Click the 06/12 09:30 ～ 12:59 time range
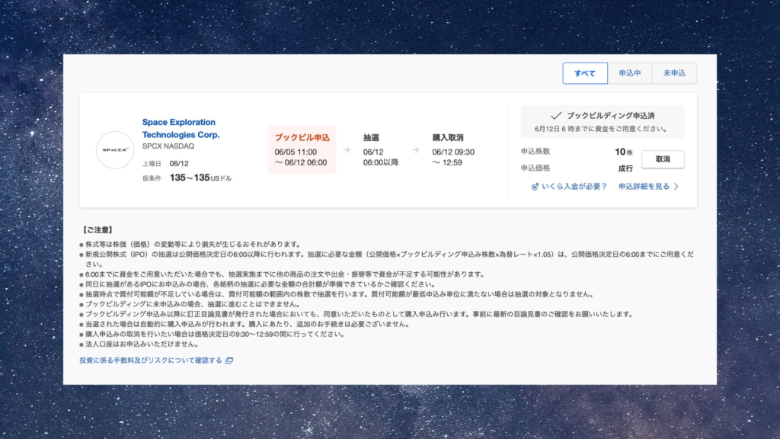The image size is (780, 439). tap(453, 157)
